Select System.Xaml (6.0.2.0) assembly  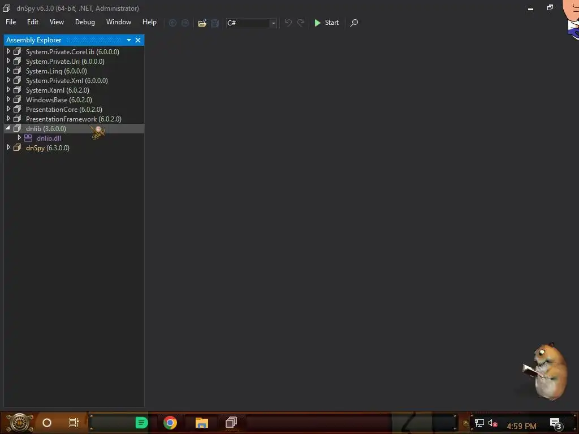[57, 90]
